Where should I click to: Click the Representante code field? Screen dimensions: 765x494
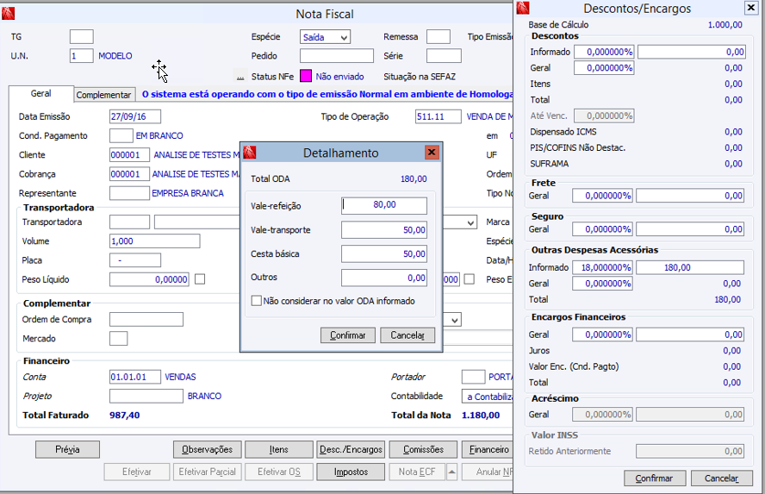tap(129, 193)
